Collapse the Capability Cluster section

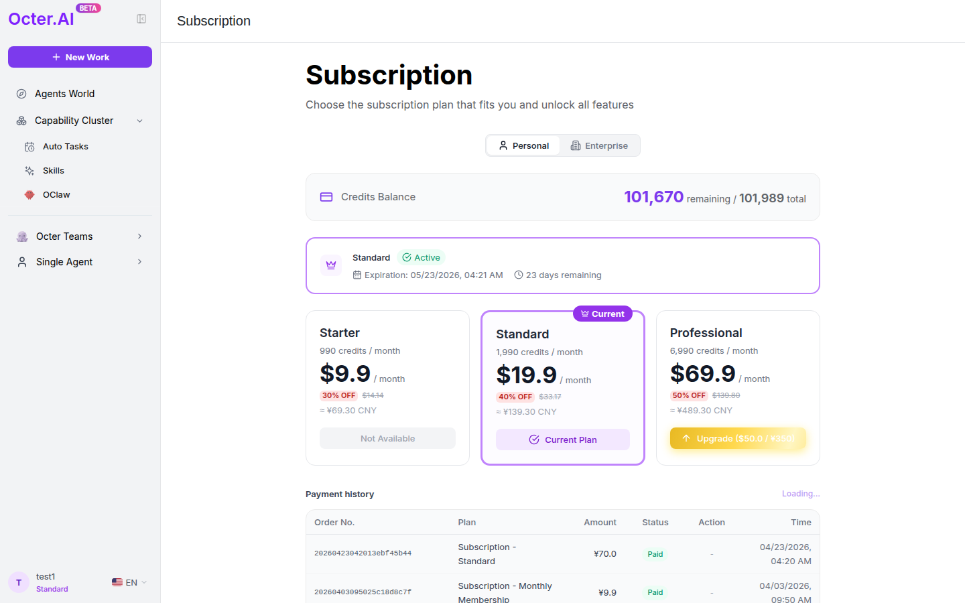(x=140, y=121)
